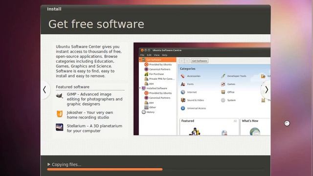Viewport: 313px width, 176px height.
Task: Click the 'Get Software' breadcrumb button
Action: click(x=200, y=61)
